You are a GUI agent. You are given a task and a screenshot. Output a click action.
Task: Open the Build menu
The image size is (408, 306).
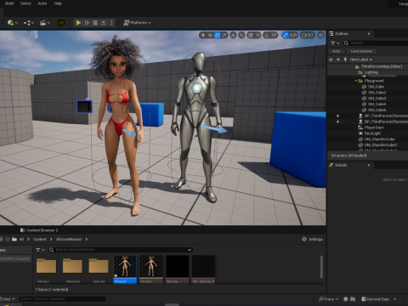point(9,3)
